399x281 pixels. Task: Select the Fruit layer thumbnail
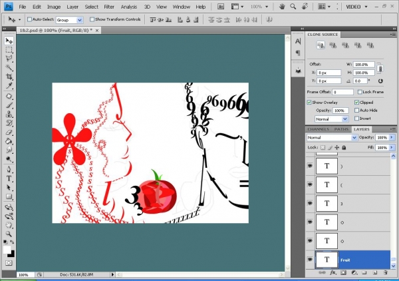pos(327,260)
